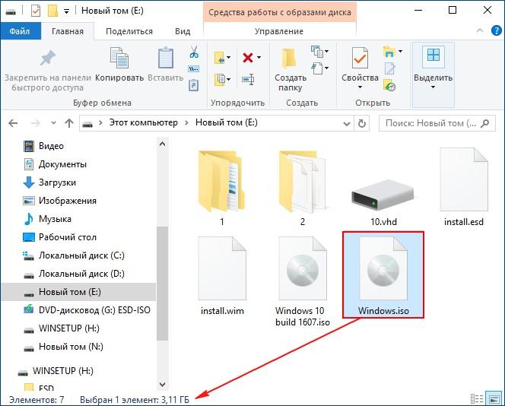Switch to the Управление tab
This screenshot has height=406, width=505.
tap(279, 31)
